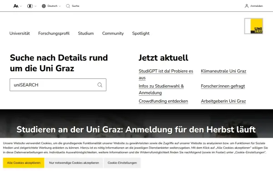Expand the Deutsch language dropdown arrow
Viewport: 273px width, 171px height.
(x=60, y=6)
